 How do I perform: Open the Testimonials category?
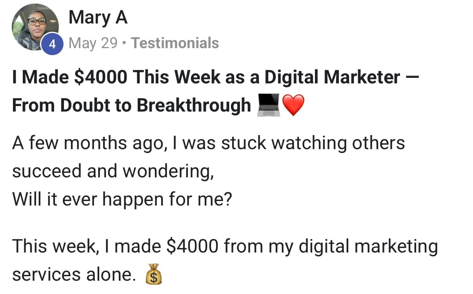tap(175, 43)
